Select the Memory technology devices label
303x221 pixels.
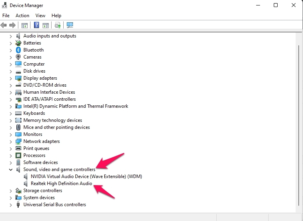53,120
